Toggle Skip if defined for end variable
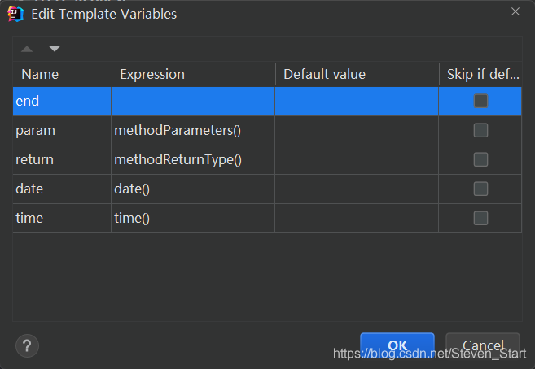Screen dimensions: 535x369 tap(480, 101)
